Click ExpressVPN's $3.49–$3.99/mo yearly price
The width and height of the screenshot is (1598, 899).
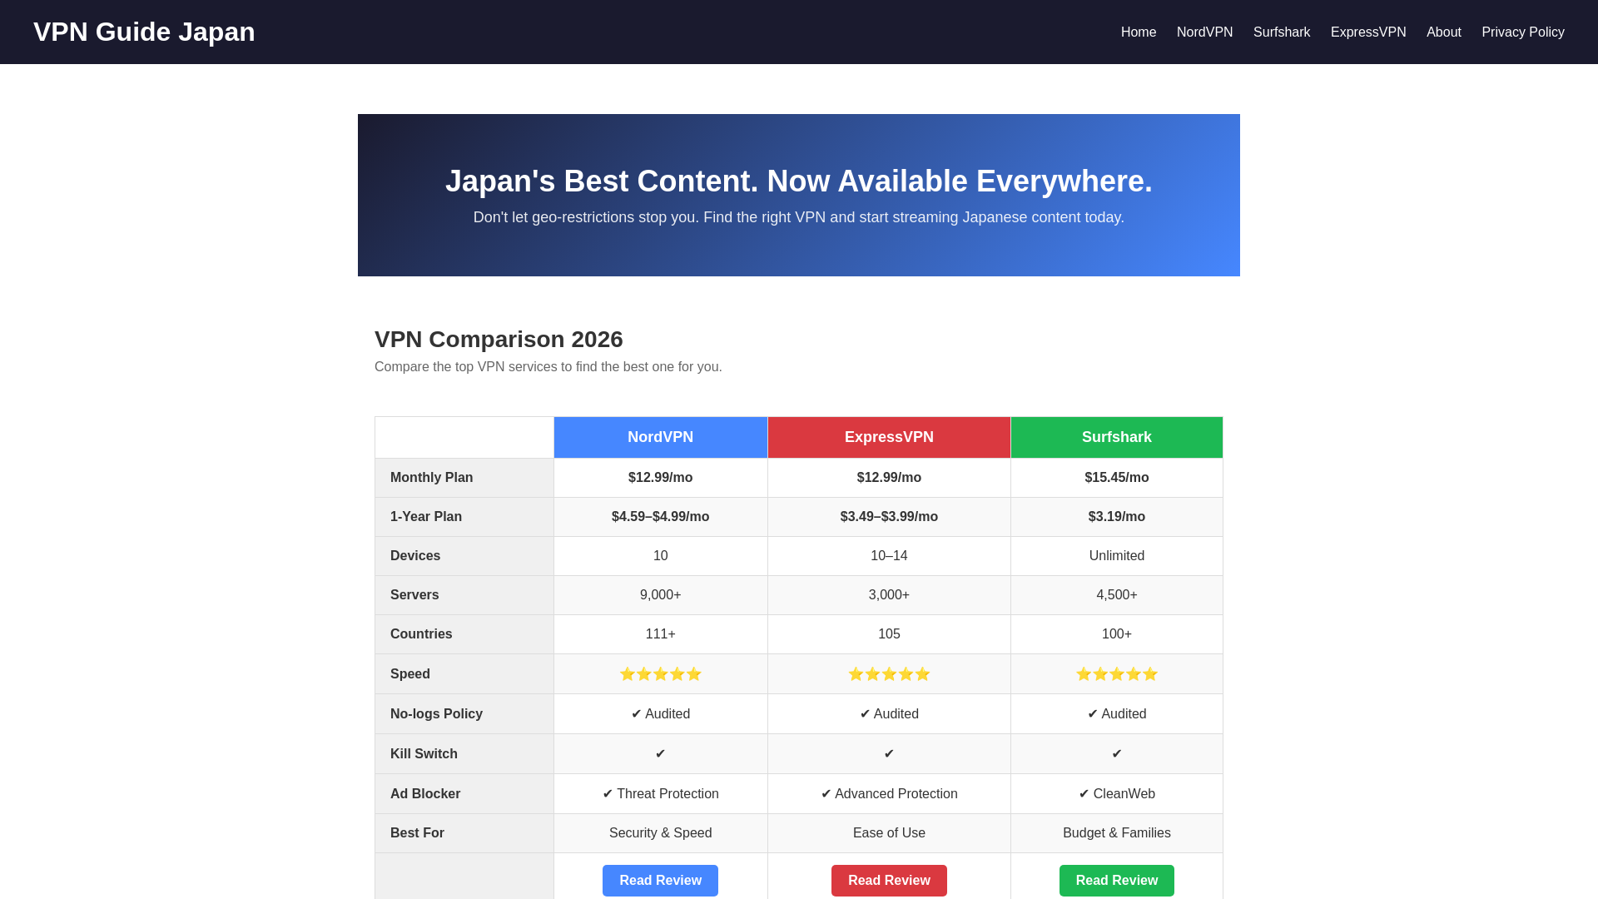[889, 517]
